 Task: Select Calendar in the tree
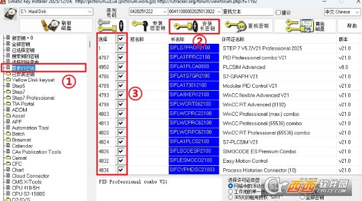(x=22, y=146)
